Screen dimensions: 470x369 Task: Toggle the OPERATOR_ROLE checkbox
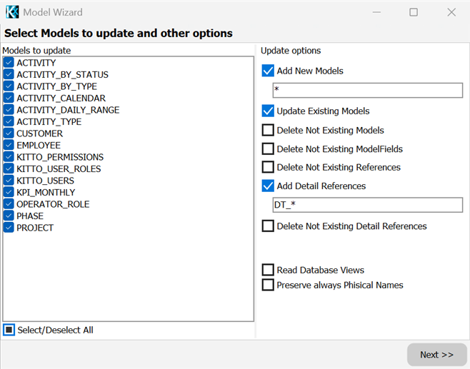(x=9, y=204)
